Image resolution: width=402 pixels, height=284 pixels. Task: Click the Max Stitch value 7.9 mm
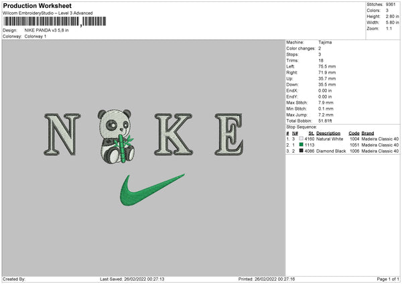(x=326, y=102)
